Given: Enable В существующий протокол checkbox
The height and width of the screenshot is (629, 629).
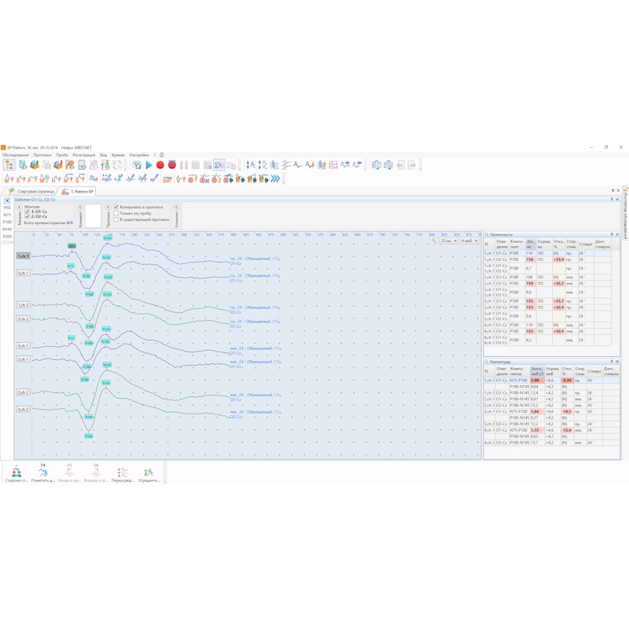Looking at the screenshot, I should [x=116, y=219].
